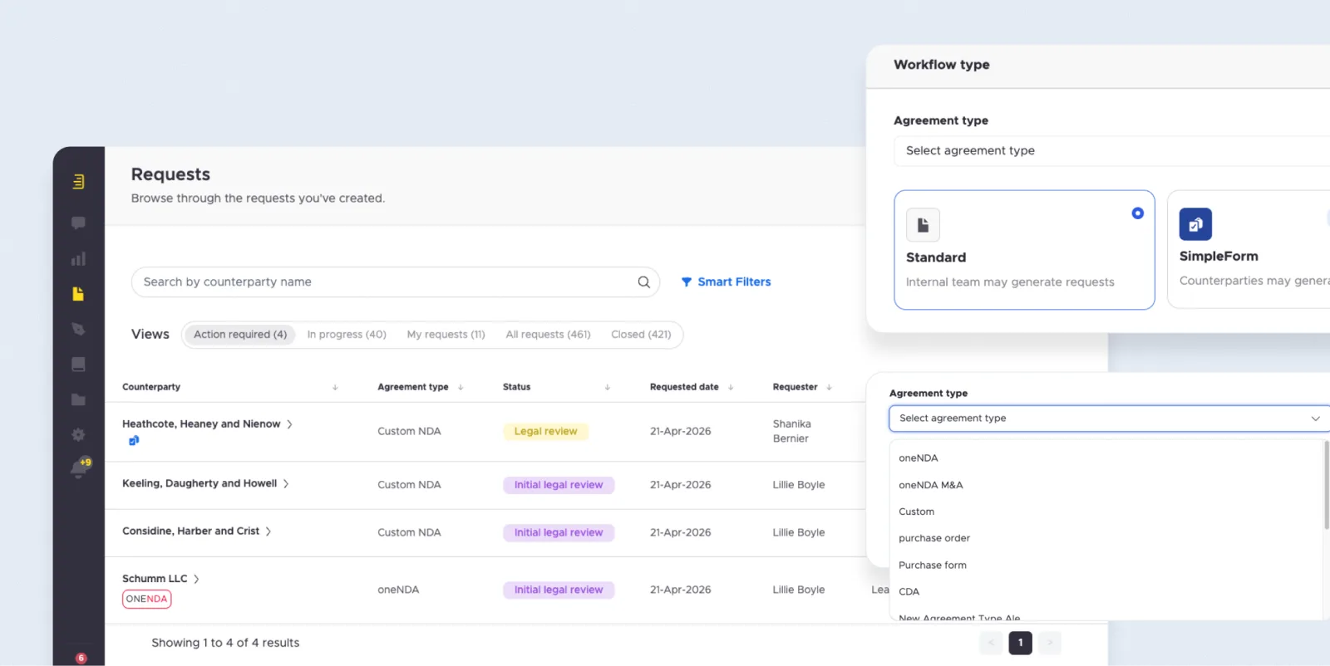Choose CDA from the agreement type list

click(x=909, y=591)
